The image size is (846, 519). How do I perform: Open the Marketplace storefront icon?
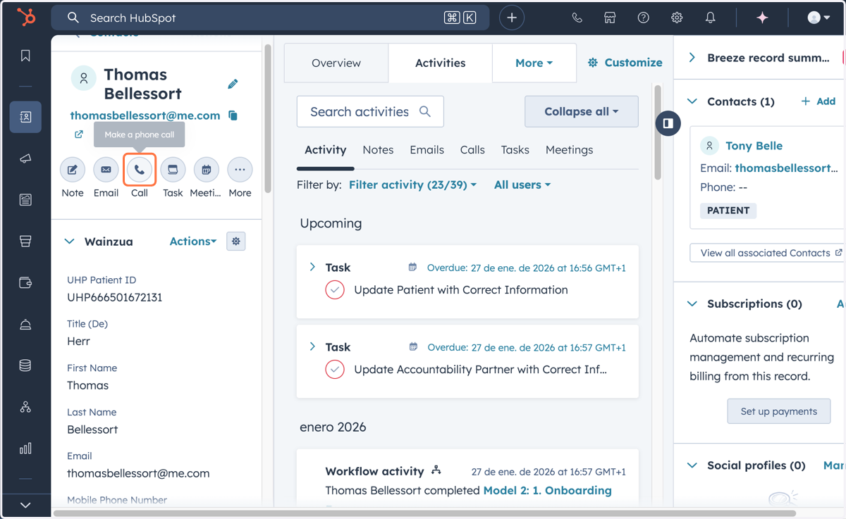tap(610, 18)
